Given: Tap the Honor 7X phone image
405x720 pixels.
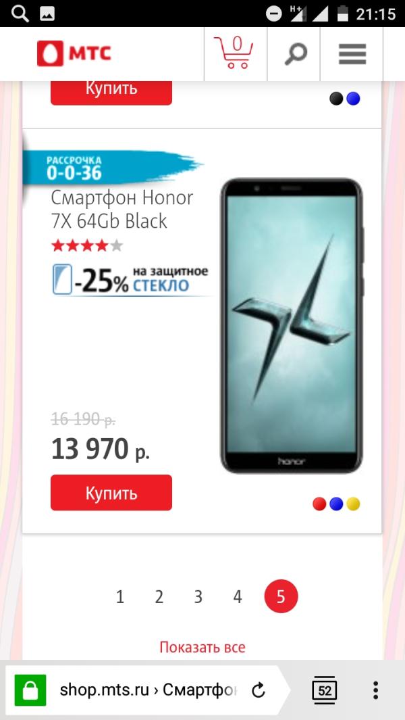Looking at the screenshot, I should 291,326.
